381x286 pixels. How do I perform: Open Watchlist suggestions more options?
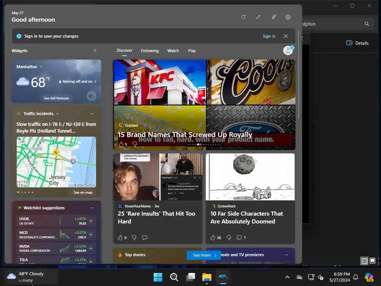pos(92,208)
